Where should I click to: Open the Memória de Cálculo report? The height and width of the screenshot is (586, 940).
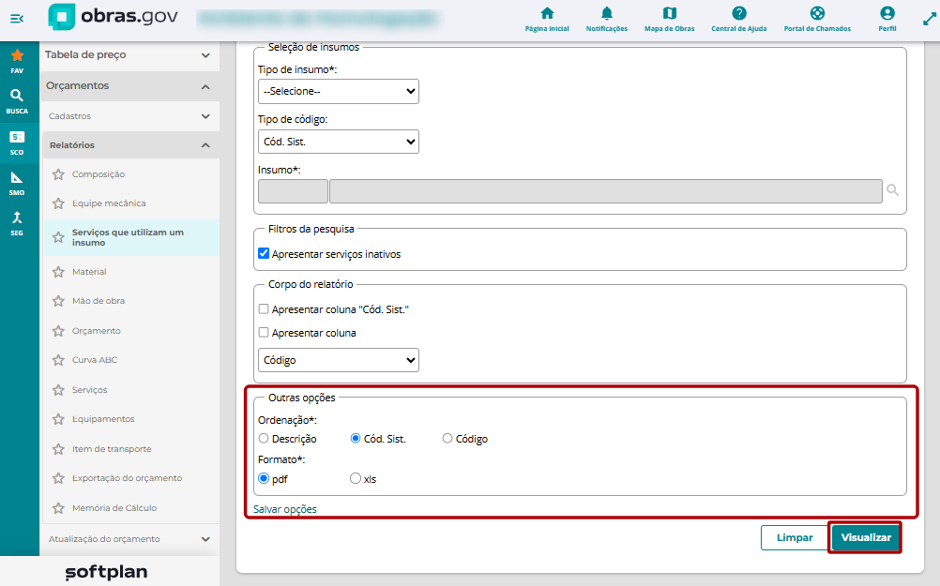coord(114,508)
